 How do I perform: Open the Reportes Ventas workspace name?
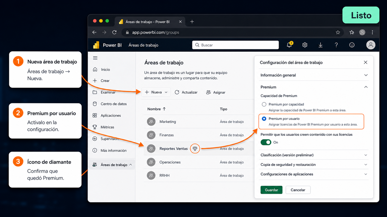tap(174, 149)
